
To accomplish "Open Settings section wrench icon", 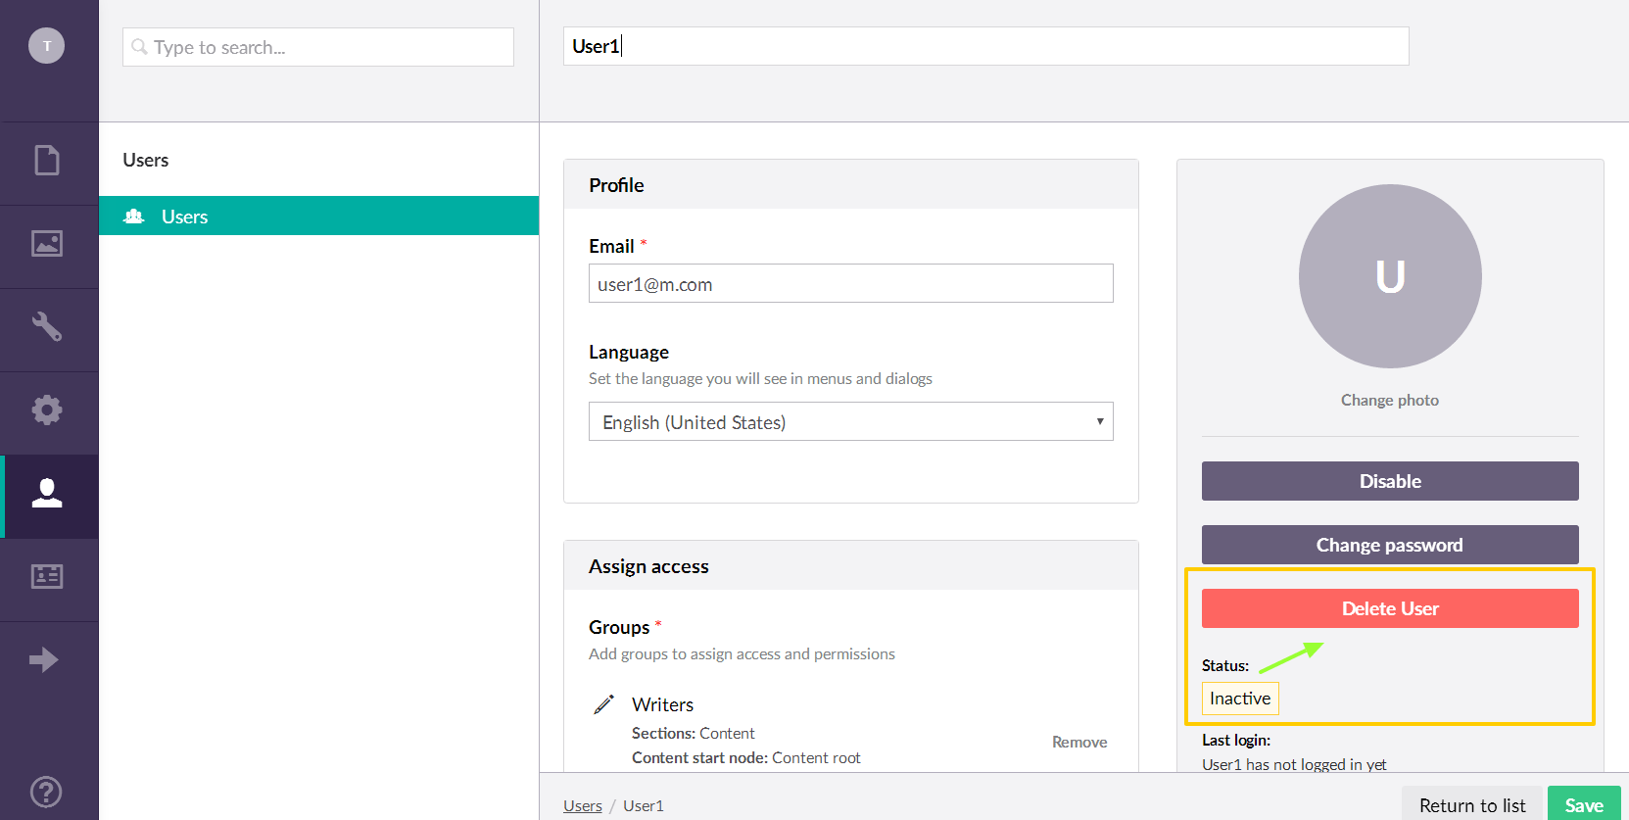I will point(47,326).
